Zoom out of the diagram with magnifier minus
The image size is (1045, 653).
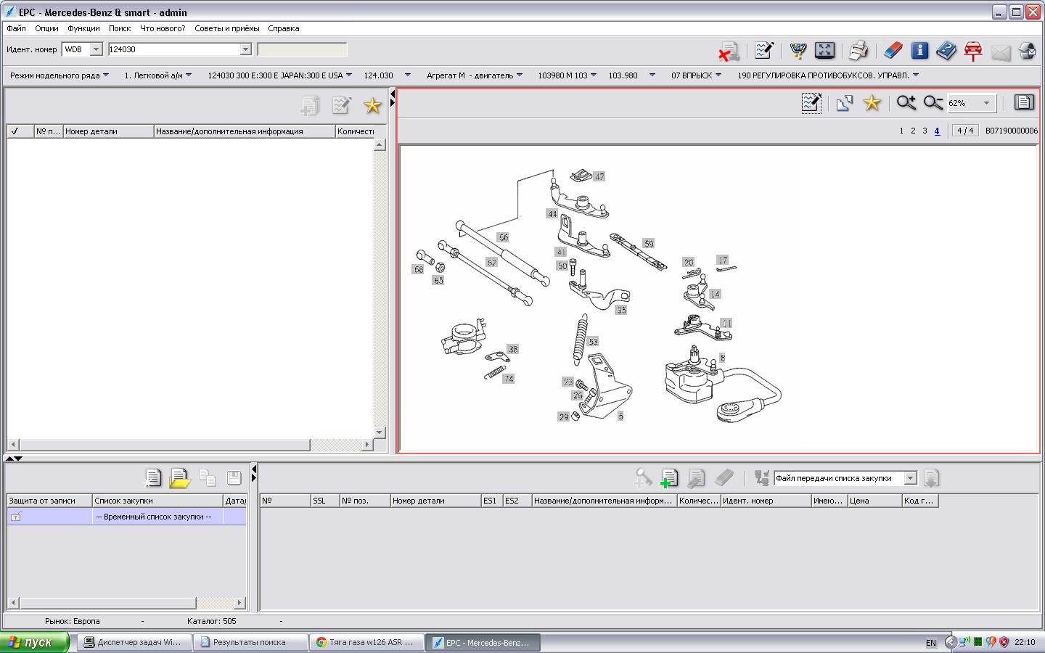click(x=933, y=103)
